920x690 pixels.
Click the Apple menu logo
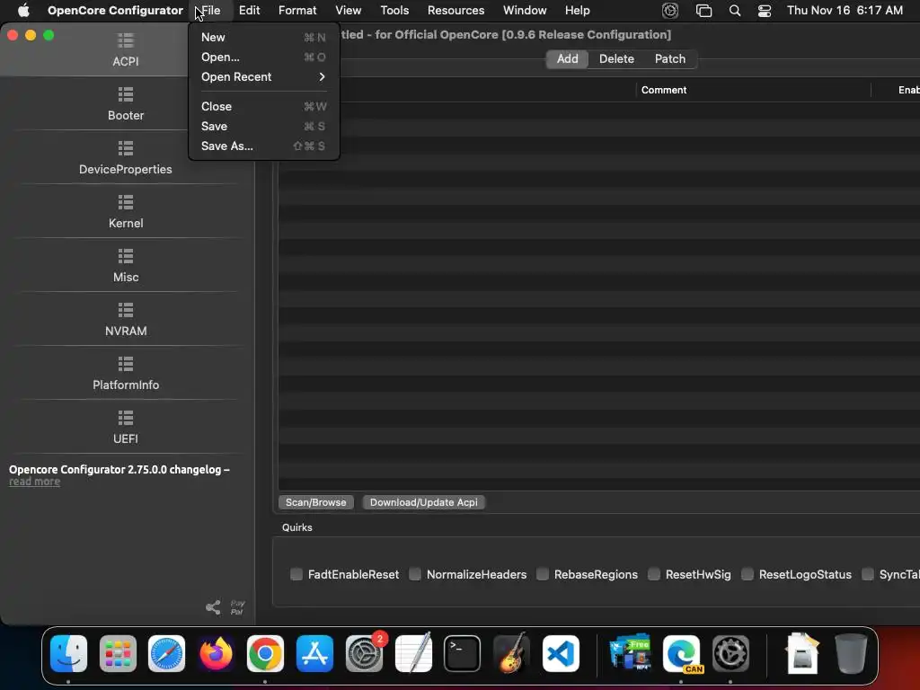pyautogui.click(x=23, y=10)
